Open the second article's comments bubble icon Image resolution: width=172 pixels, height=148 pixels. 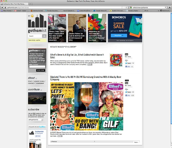click(126, 89)
